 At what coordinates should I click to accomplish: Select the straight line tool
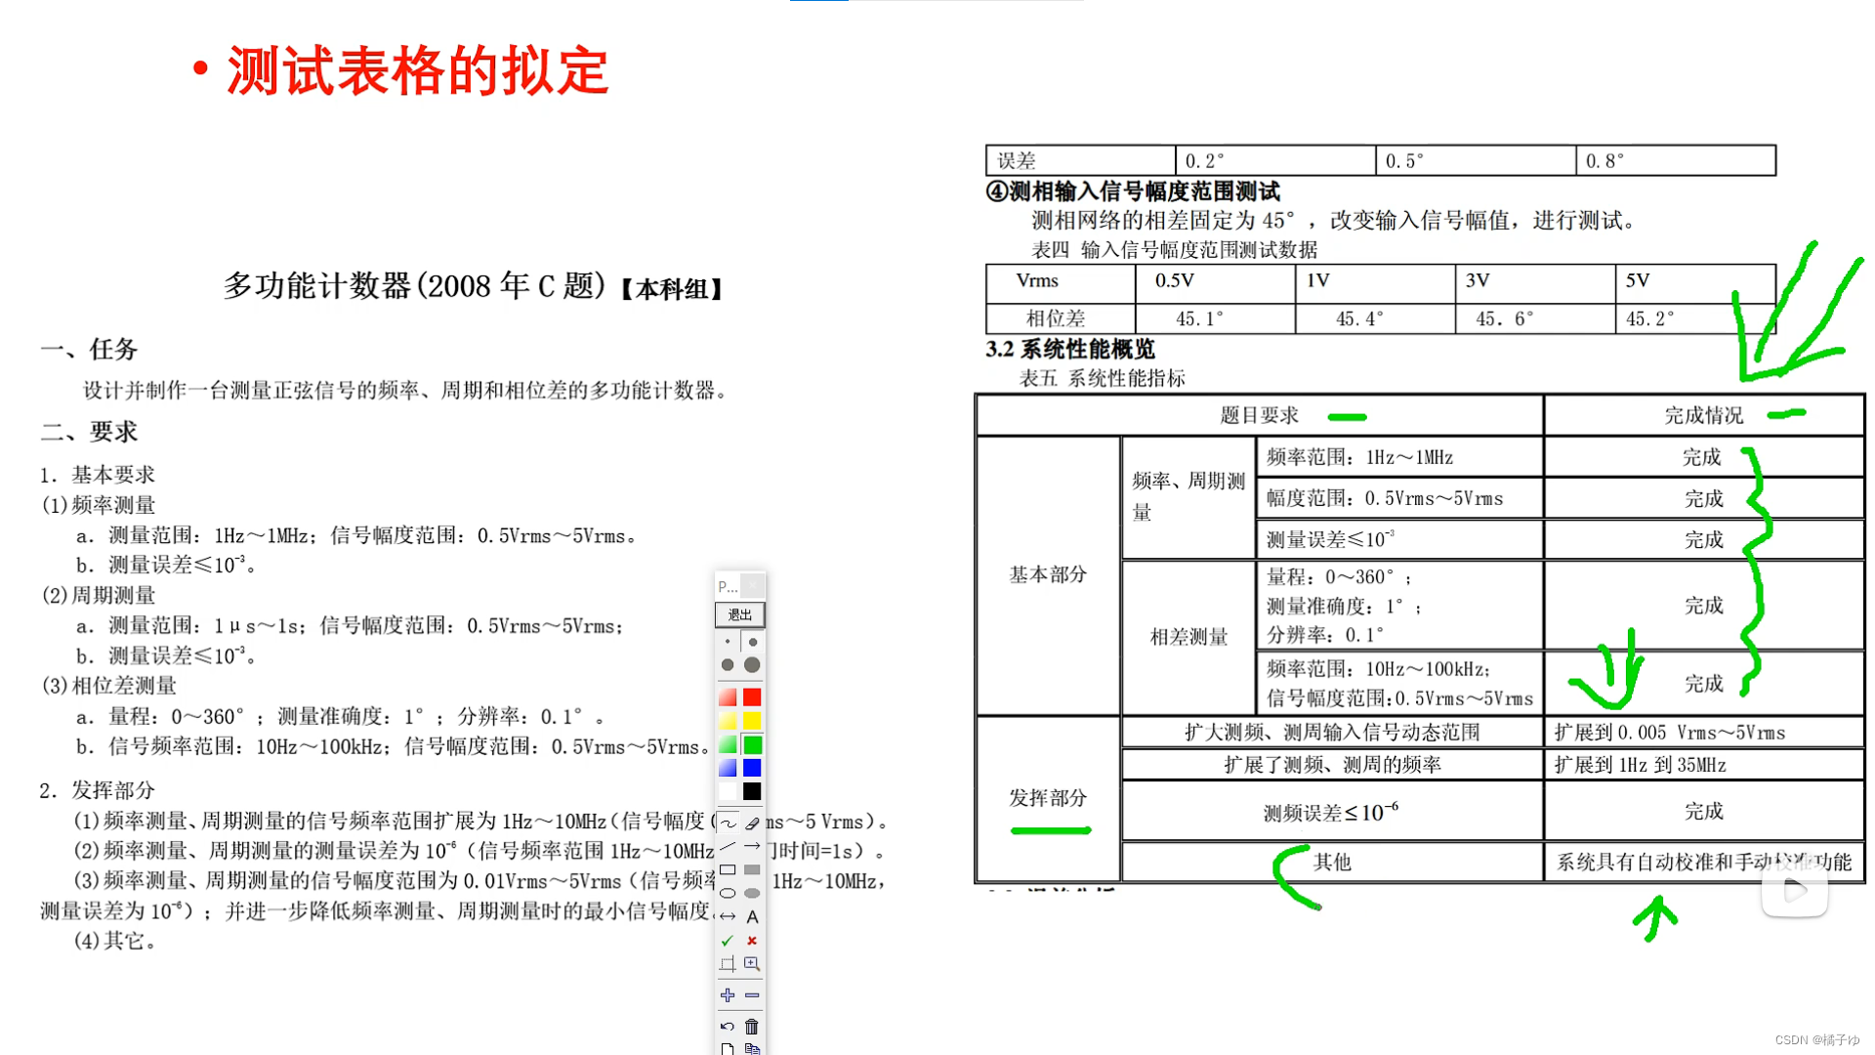point(728,846)
